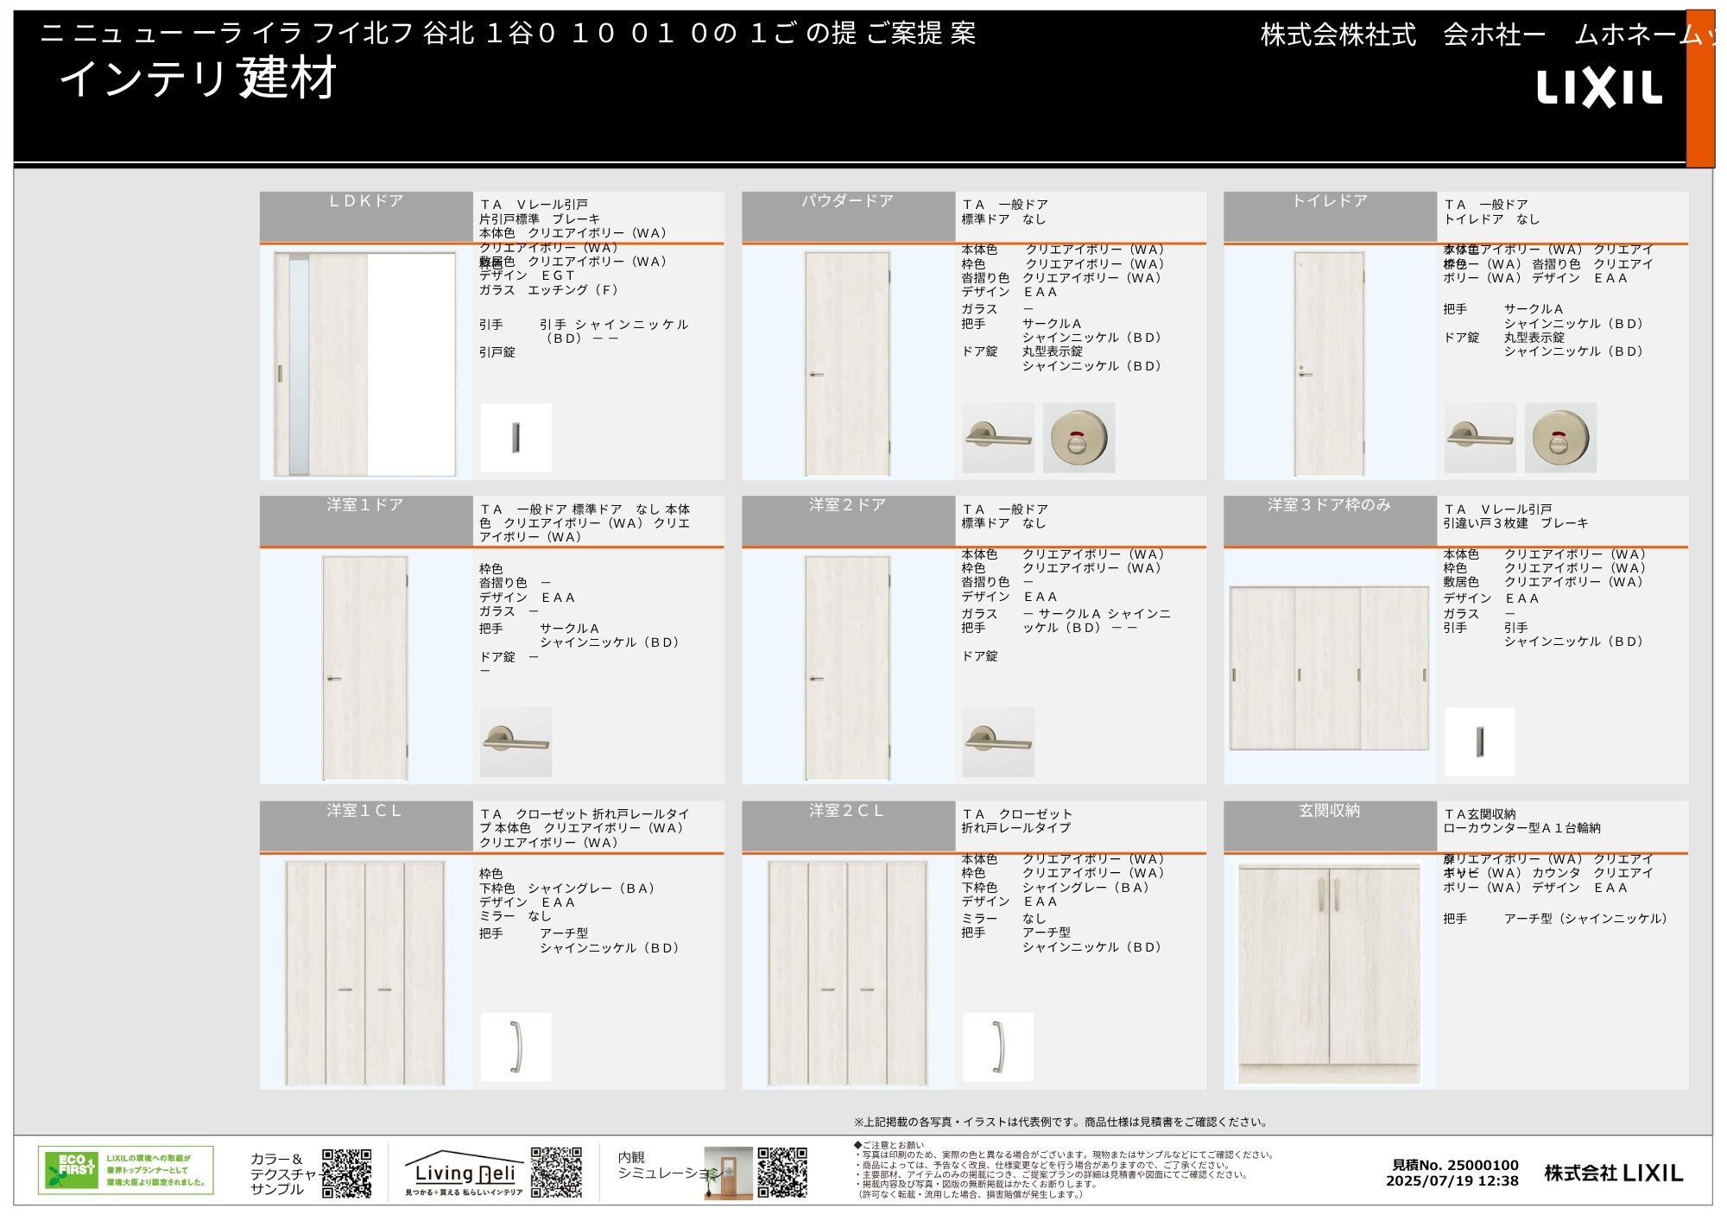1727x1221 pixels.
Task: Click the lever handle icon in トイレドア
Action: [1480, 438]
